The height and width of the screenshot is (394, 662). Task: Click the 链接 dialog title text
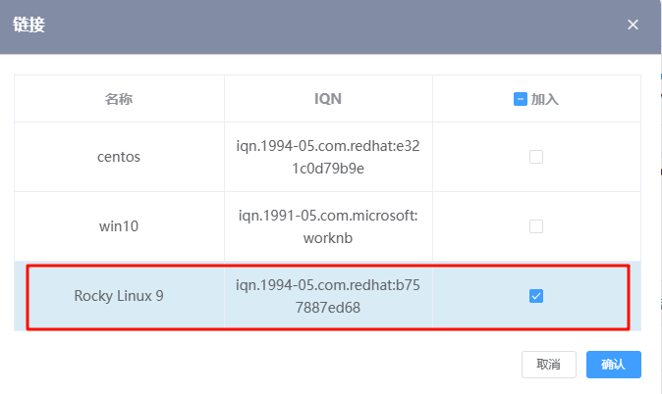[28, 25]
